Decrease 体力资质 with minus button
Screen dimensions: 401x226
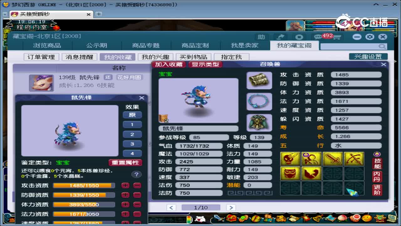tap(137, 205)
